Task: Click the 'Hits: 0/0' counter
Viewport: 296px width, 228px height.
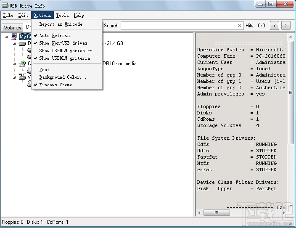Action: point(255,26)
